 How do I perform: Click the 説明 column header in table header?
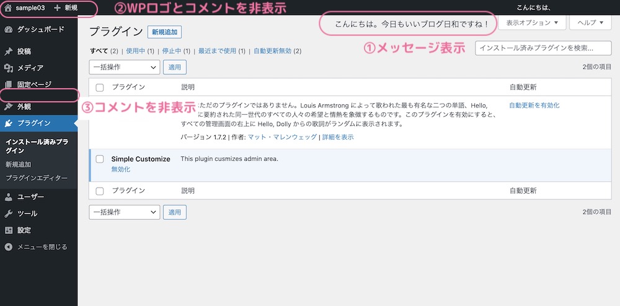point(188,88)
